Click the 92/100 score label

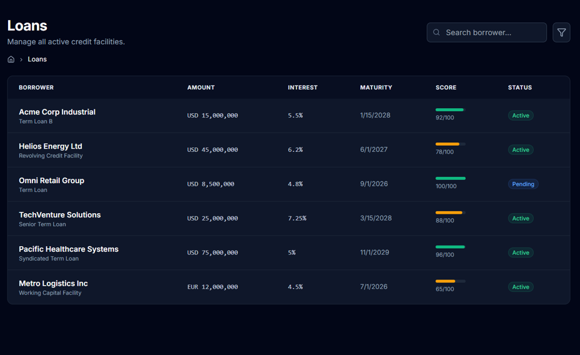point(445,117)
